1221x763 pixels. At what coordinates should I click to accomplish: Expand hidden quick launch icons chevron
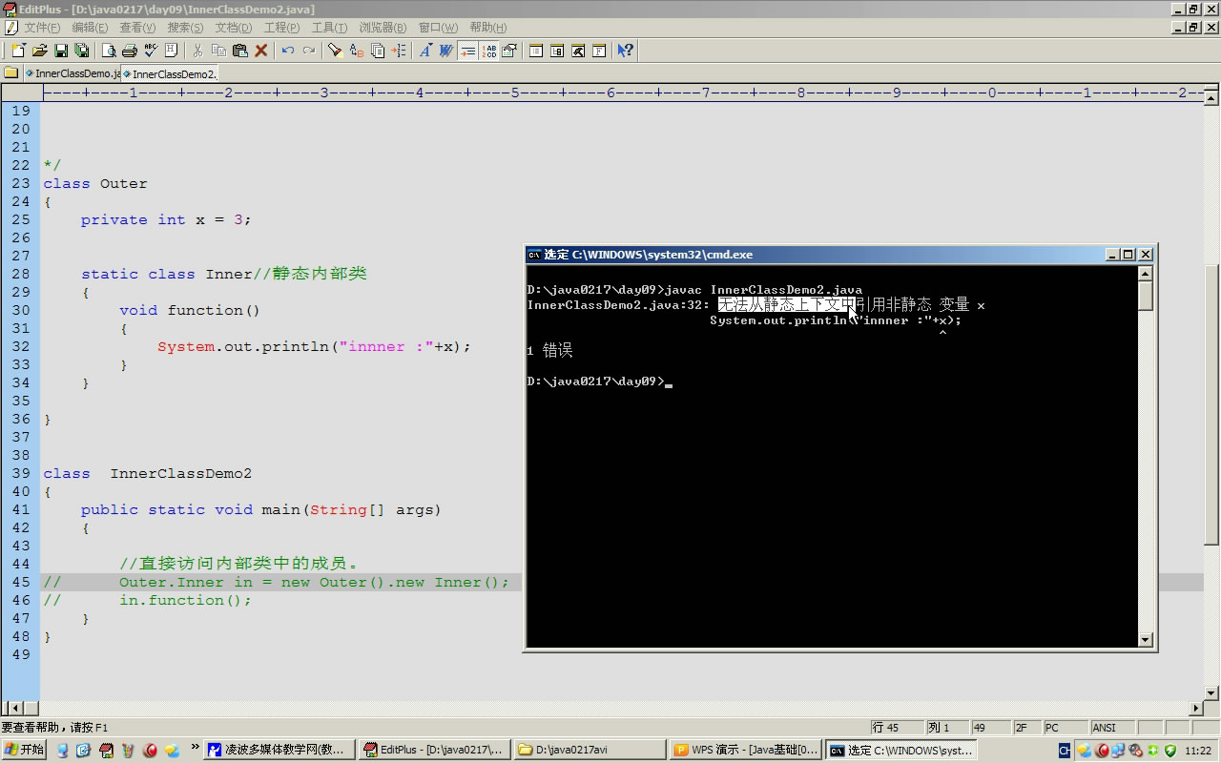click(x=196, y=747)
